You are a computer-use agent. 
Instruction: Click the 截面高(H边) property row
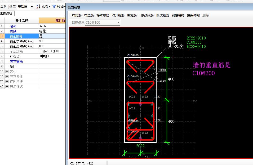pos(33,46)
